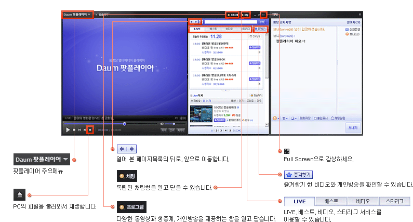Toggle the 프로그램 panel button in title bar
Image resolution: width=413 pixels, height=222 pixels.
pyautogui.click(x=232, y=15)
